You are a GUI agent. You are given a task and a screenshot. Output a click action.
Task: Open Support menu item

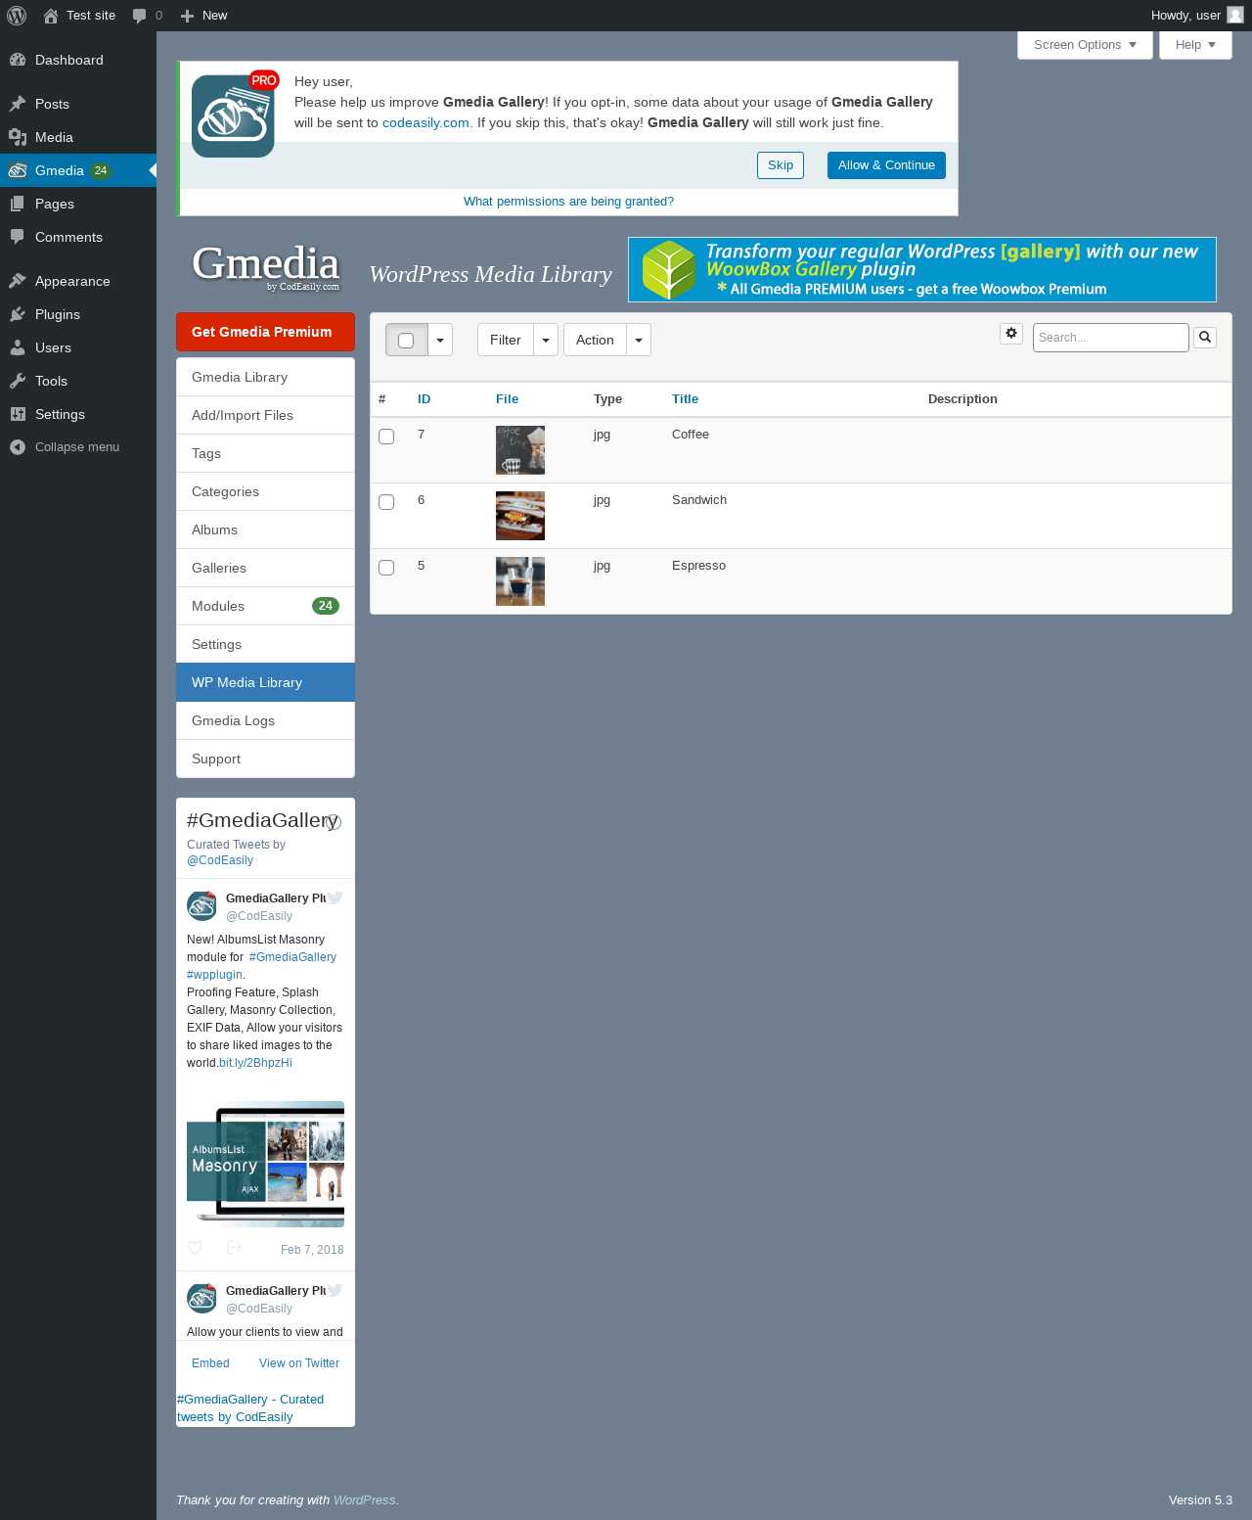click(x=265, y=759)
